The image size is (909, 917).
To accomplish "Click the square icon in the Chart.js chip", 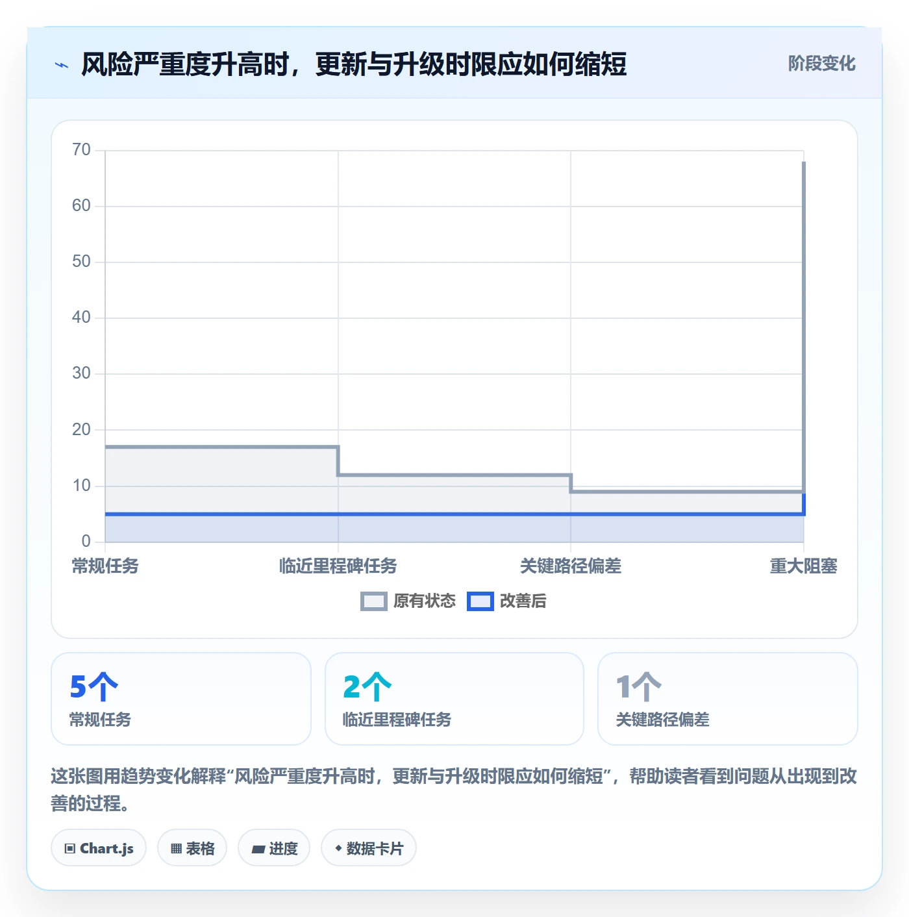I will point(70,849).
